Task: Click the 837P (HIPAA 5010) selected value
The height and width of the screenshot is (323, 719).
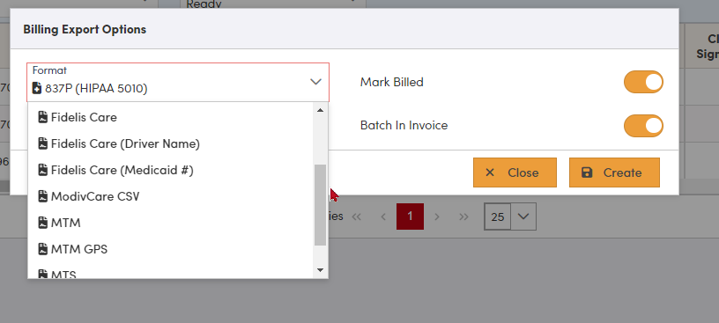Action: tap(96, 88)
